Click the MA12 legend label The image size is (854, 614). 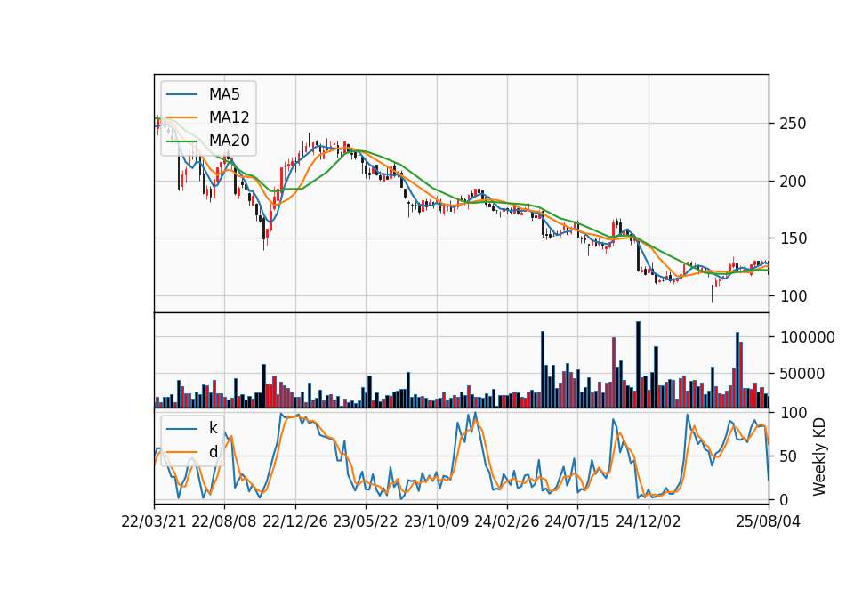point(229,117)
